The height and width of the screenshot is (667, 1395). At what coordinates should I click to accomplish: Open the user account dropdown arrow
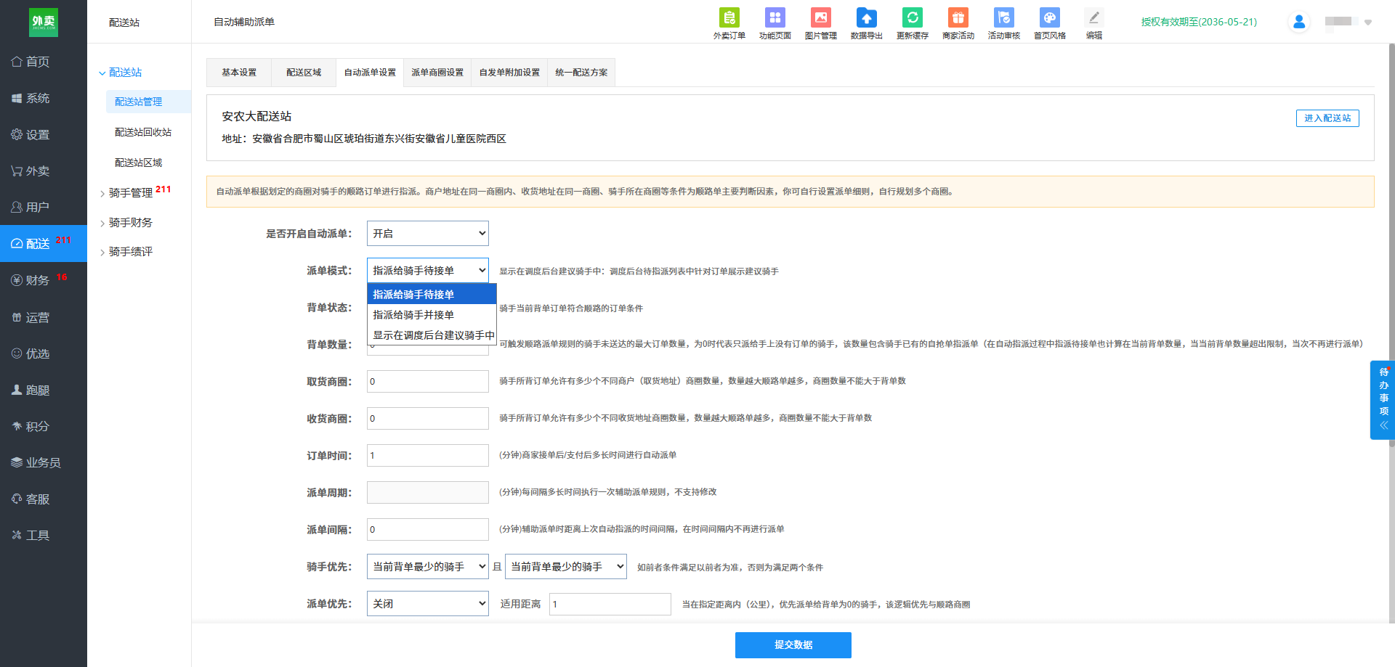point(1368,22)
